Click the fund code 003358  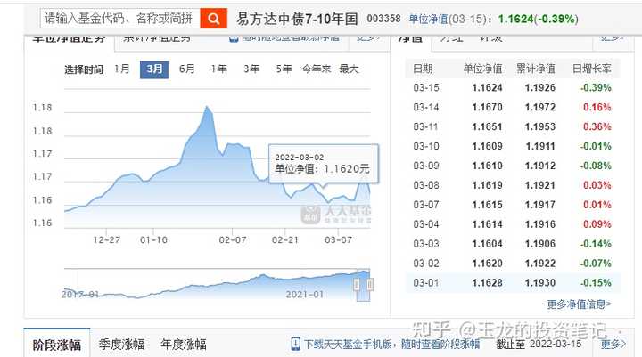[383, 19]
